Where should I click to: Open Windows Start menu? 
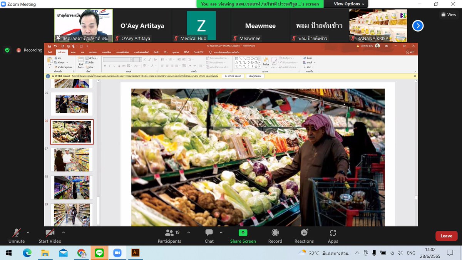click(x=8, y=253)
